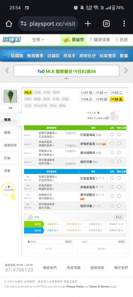
Task: Open the 戰績 sidebar tab
Action: point(11,132)
